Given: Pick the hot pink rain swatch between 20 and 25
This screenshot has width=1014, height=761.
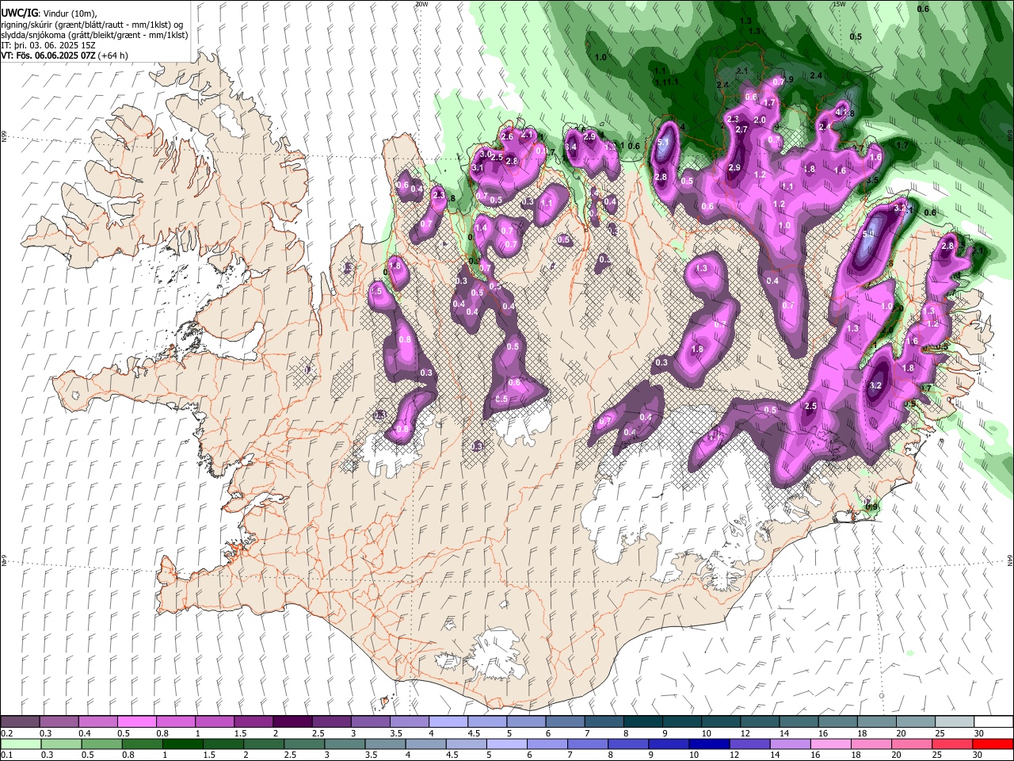Looking at the screenshot, I should click(910, 744).
